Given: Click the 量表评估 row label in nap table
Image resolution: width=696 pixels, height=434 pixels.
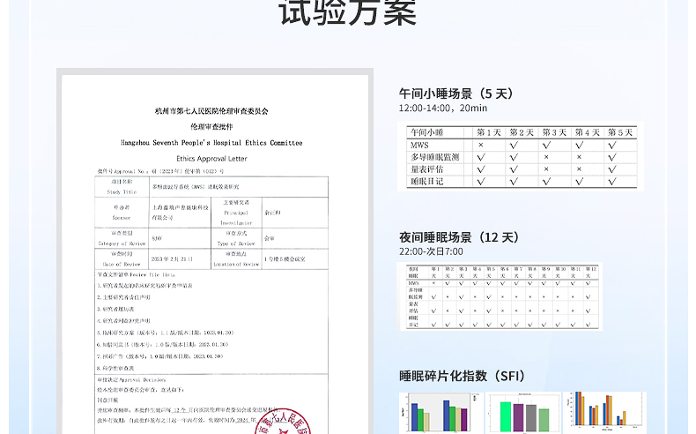Looking at the screenshot, I should tap(427, 168).
